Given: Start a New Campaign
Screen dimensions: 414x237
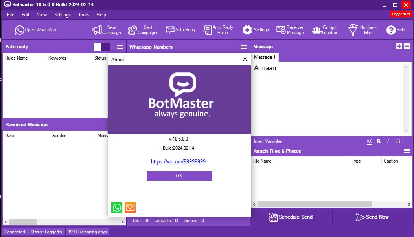Looking at the screenshot, I should (x=107, y=30).
